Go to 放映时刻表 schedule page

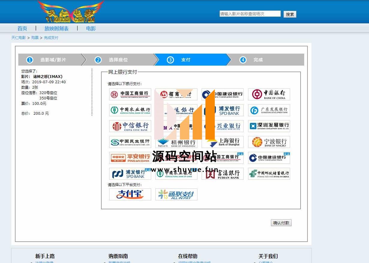point(56,28)
